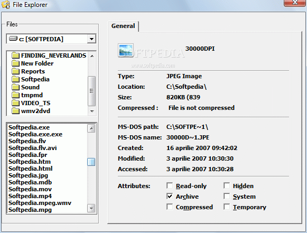Select Softpedia.fpr in the file list

pyautogui.click(x=27, y=155)
